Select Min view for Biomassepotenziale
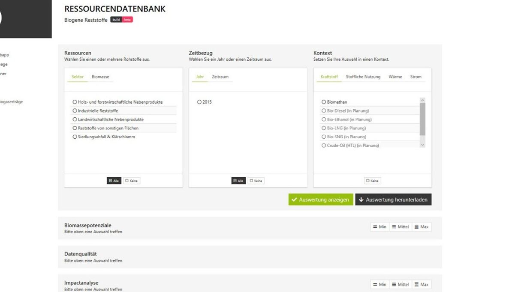The width and height of the screenshot is (506, 292). (379, 227)
